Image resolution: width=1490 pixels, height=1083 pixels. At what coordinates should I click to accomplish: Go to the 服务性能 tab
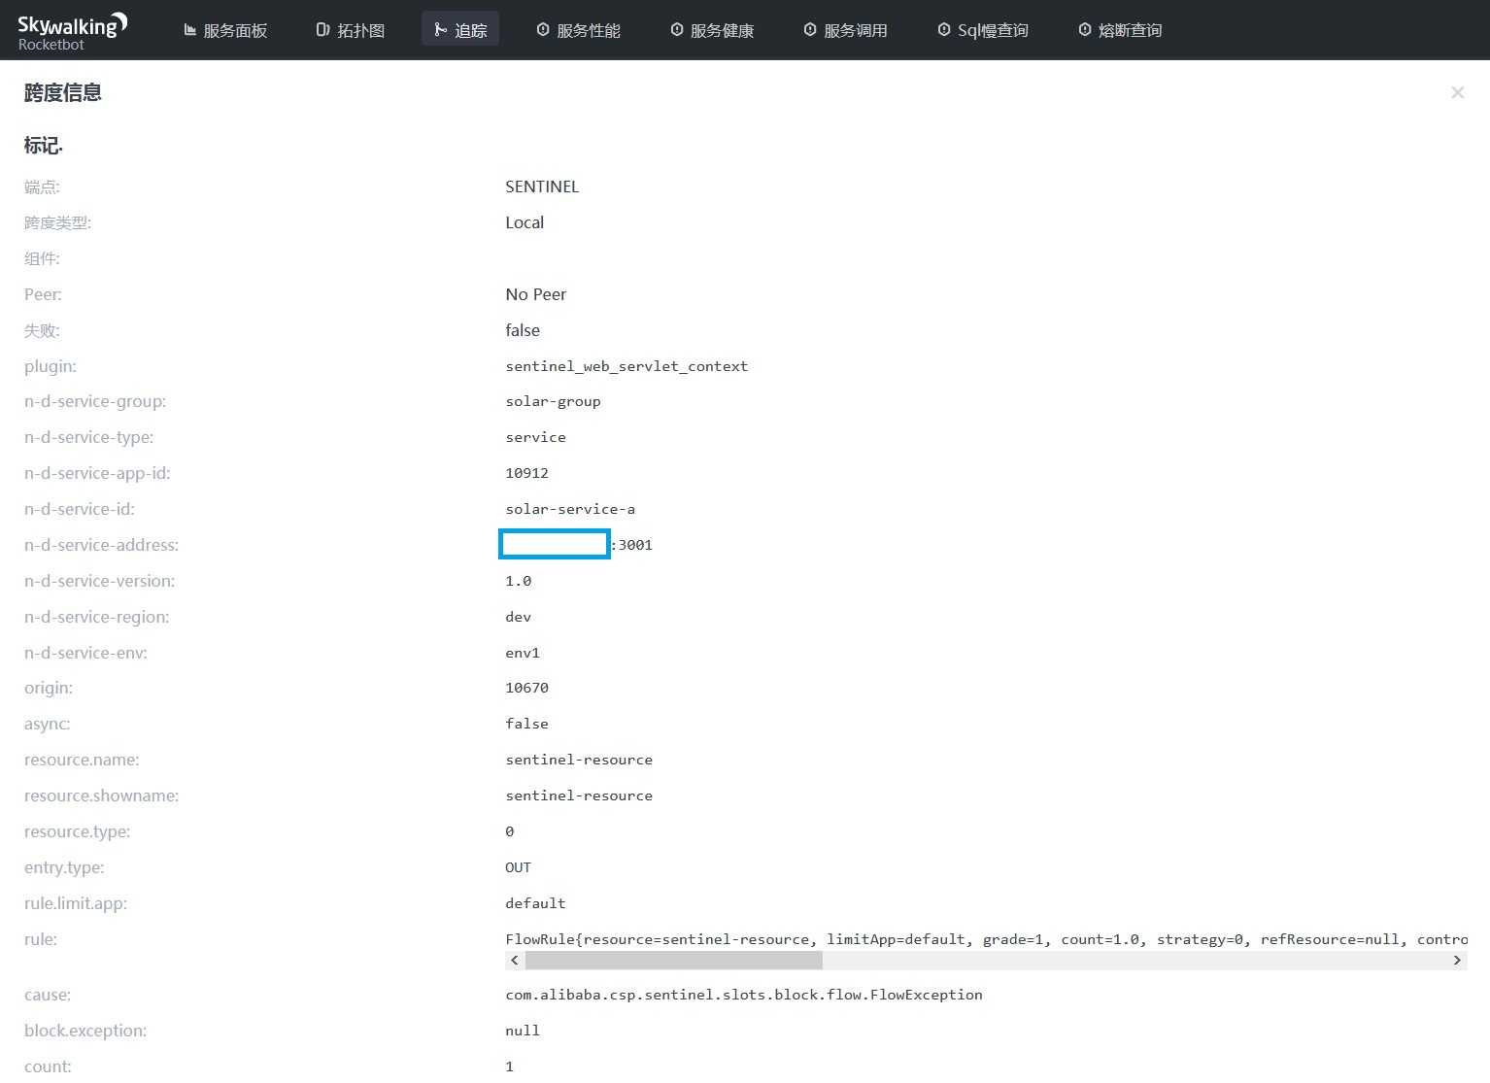point(579,30)
